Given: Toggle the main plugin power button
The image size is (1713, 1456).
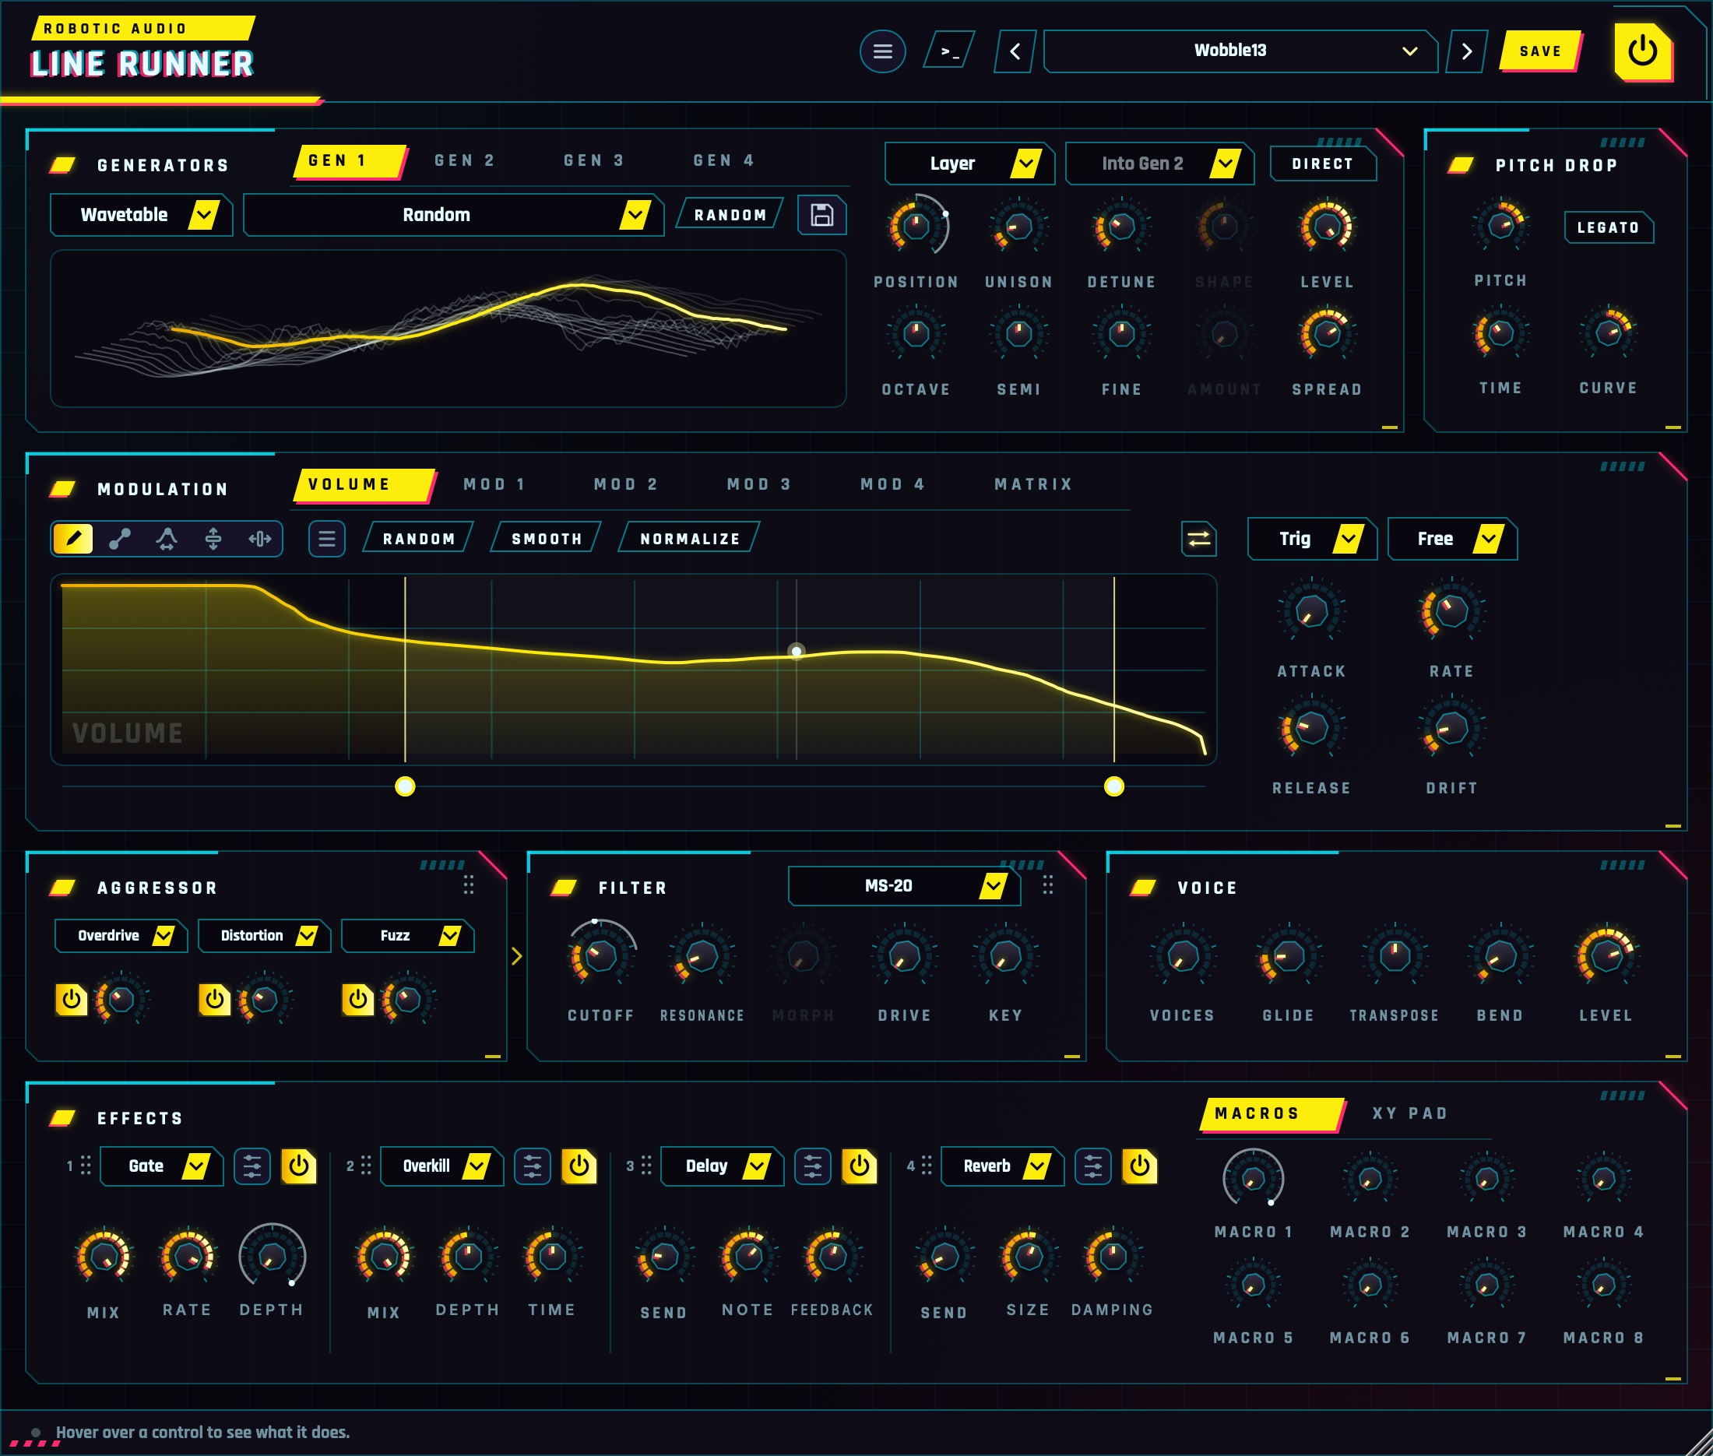Looking at the screenshot, I should pos(1644,51).
